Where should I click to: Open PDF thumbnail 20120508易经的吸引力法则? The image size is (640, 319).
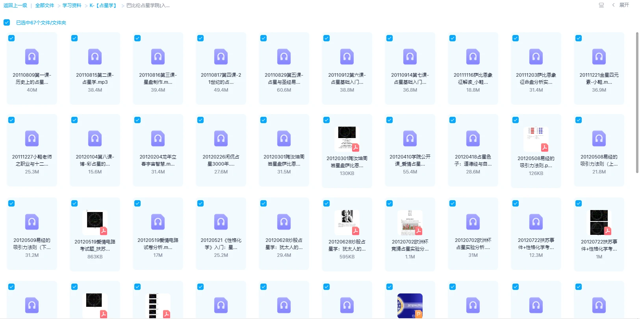tap(536, 139)
